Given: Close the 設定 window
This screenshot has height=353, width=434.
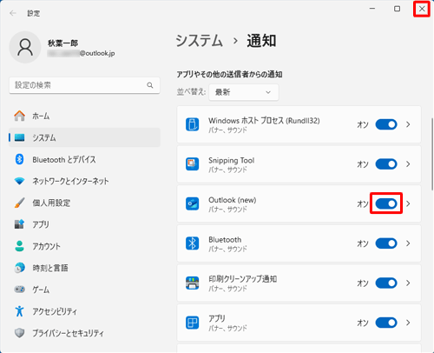Looking at the screenshot, I should coord(422,9).
